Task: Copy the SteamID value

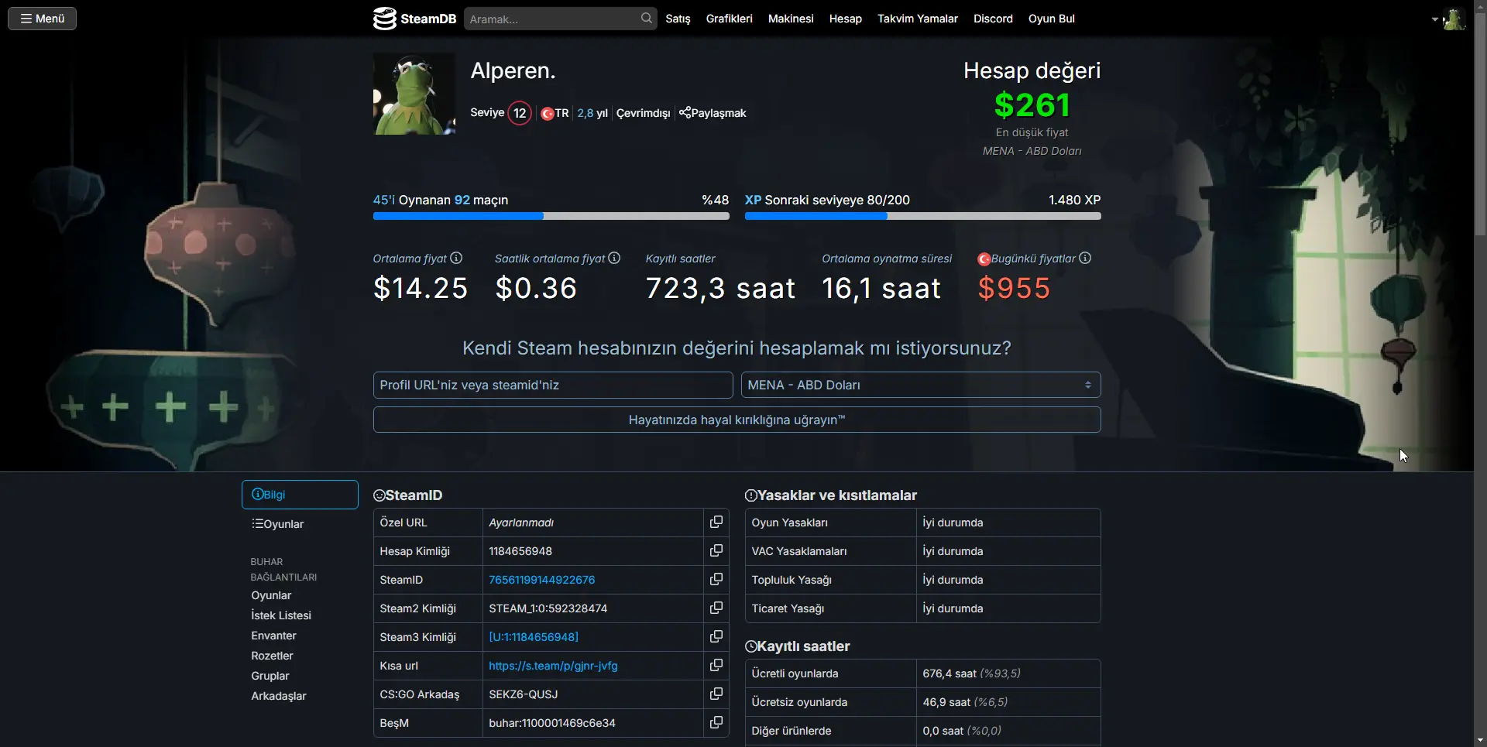Action: pyautogui.click(x=716, y=580)
